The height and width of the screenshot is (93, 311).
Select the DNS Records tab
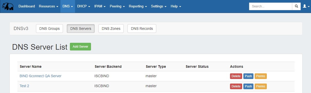click(142, 29)
